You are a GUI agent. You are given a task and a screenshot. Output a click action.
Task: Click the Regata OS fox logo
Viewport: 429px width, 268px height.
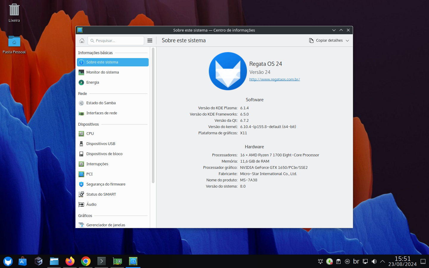(x=228, y=71)
